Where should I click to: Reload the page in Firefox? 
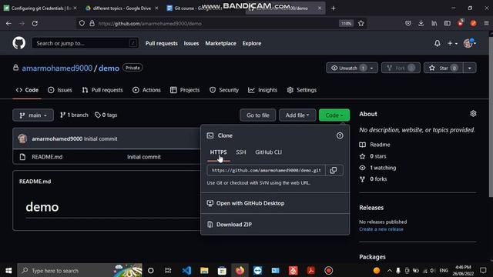35,23
